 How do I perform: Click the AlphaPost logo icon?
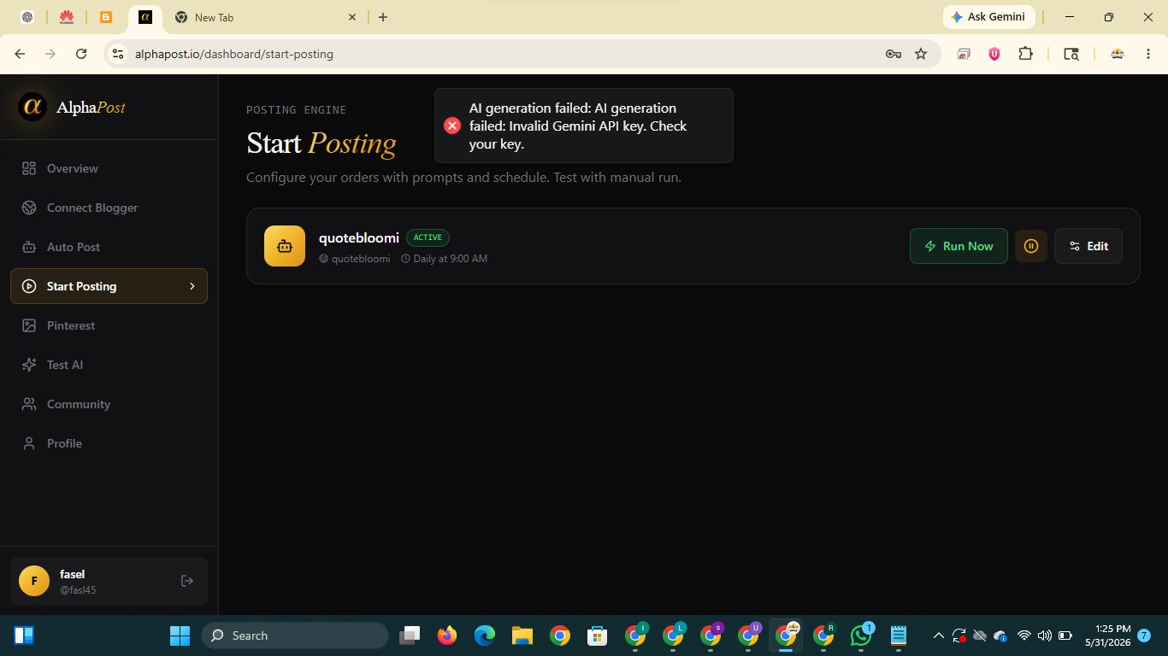(x=32, y=107)
